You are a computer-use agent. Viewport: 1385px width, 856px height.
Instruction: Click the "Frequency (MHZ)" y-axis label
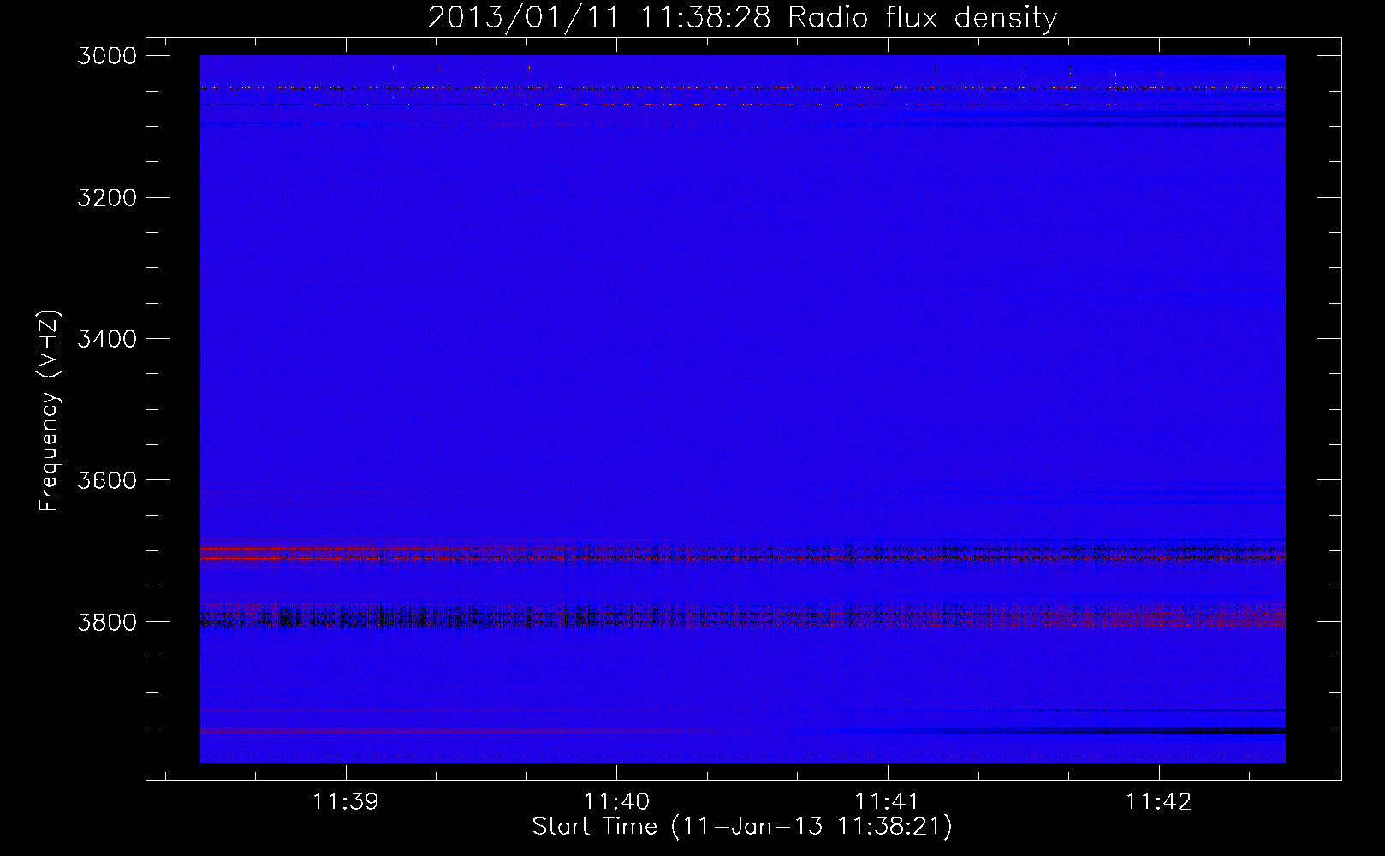(49, 411)
